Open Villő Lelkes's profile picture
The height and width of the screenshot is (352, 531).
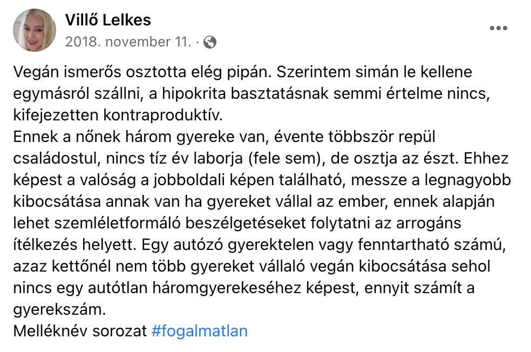point(35,30)
